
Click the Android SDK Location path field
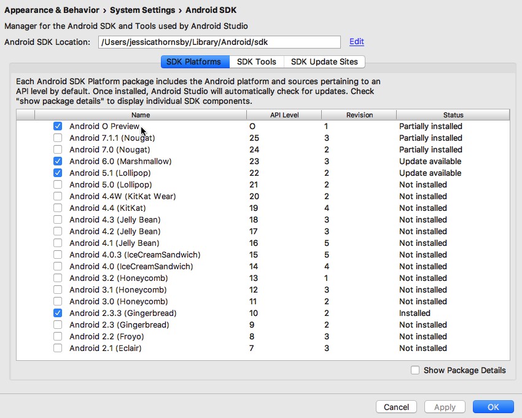[x=219, y=42]
